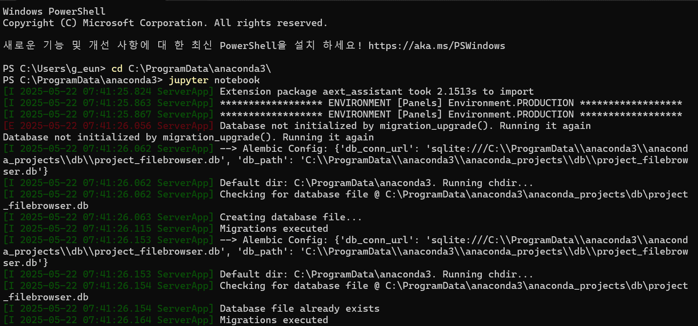This screenshot has width=698, height=326.
Task: Click the path argument after the cd command
Action: coord(199,69)
